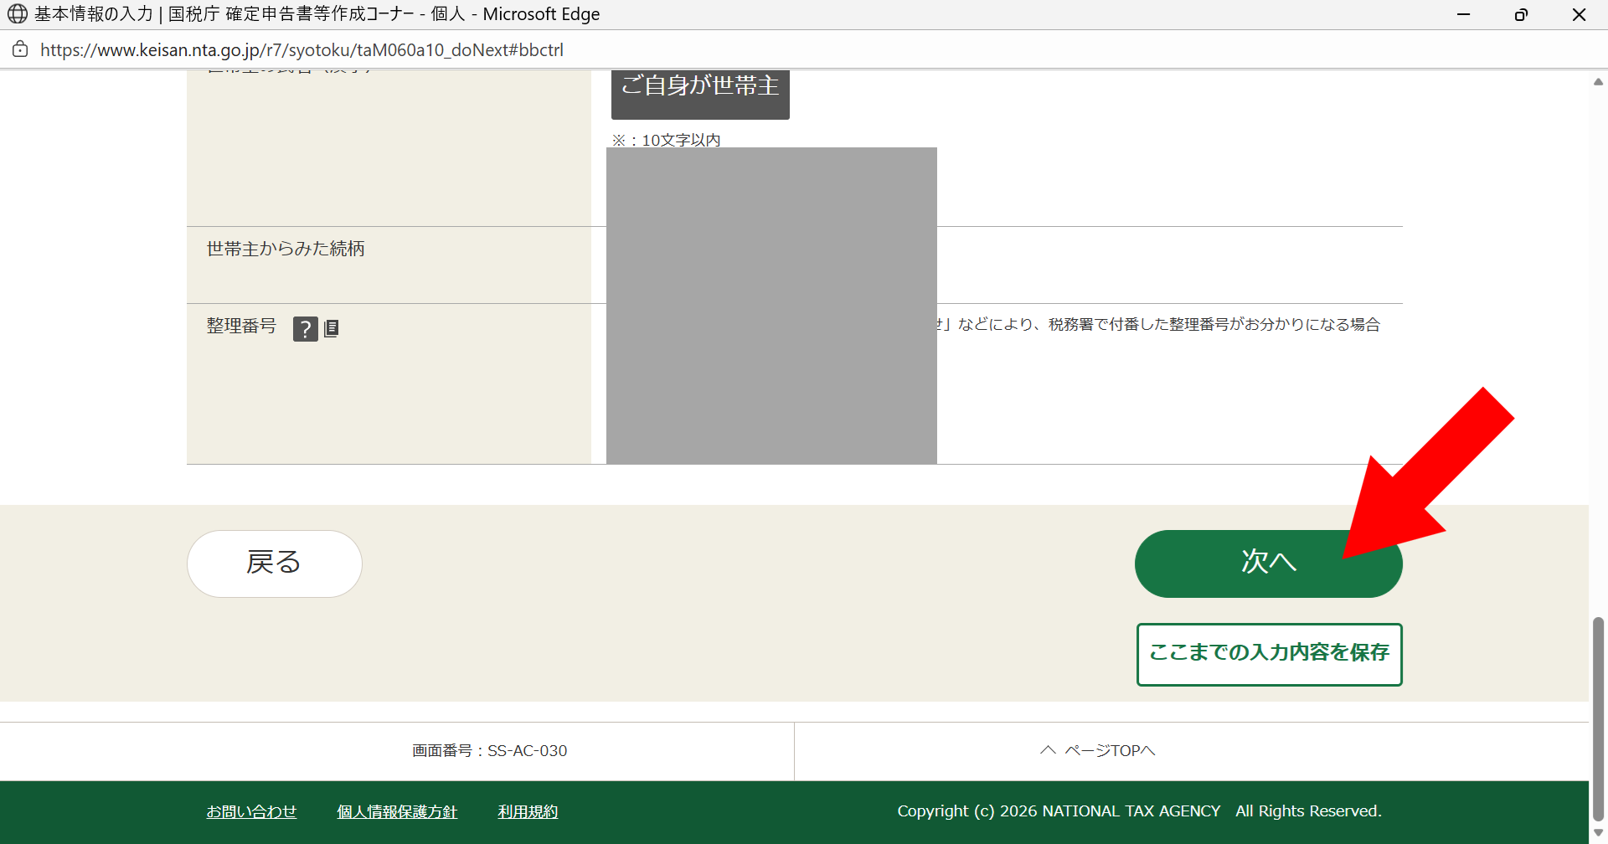Screen dimensions: 1608x844
Task: Go back with the 戻る button
Action: pyautogui.click(x=274, y=564)
